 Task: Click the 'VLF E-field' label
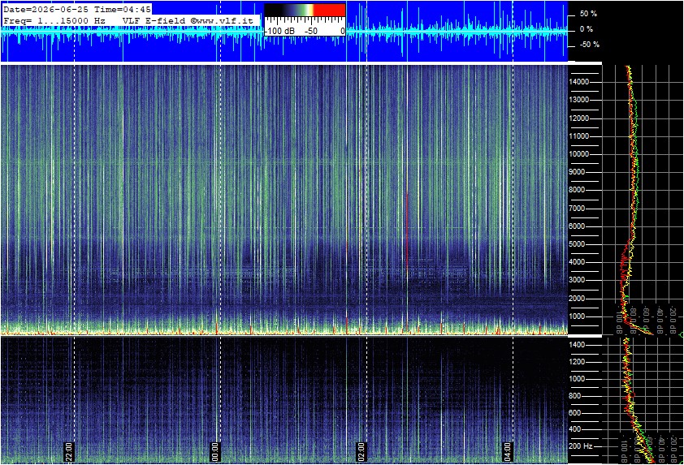point(154,20)
